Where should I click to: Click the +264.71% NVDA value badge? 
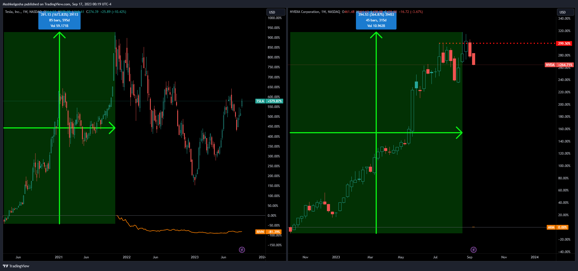tap(565, 65)
